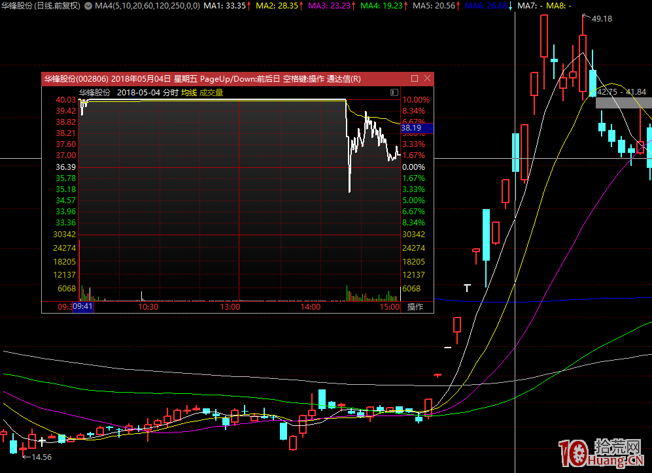Open the MA4(5,10,20,60,120,250,0,0) indicator parameters
Viewport: 652px width, 473px height.
click(147, 6)
